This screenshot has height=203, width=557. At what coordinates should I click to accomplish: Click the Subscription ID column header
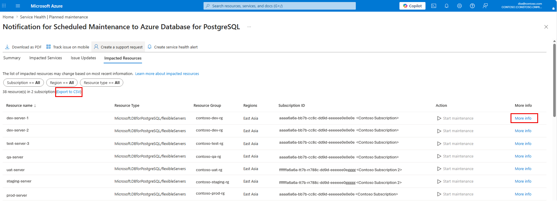[x=292, y=105]
